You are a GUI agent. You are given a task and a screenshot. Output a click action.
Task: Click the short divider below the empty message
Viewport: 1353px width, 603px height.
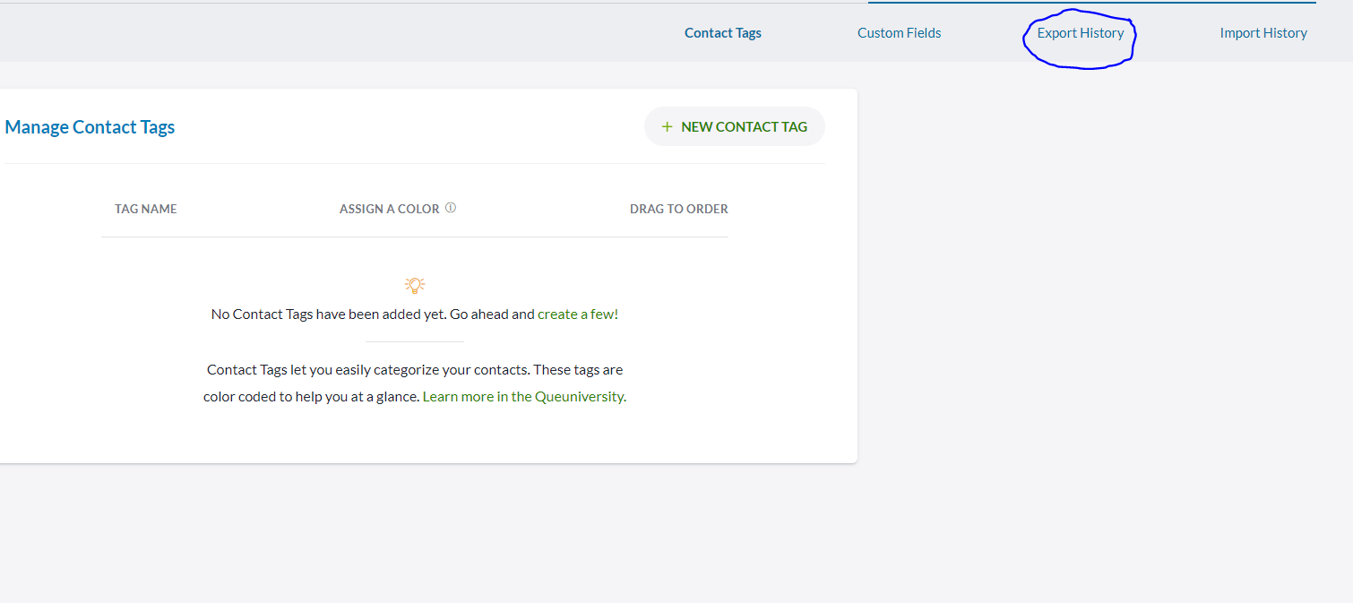414,341
